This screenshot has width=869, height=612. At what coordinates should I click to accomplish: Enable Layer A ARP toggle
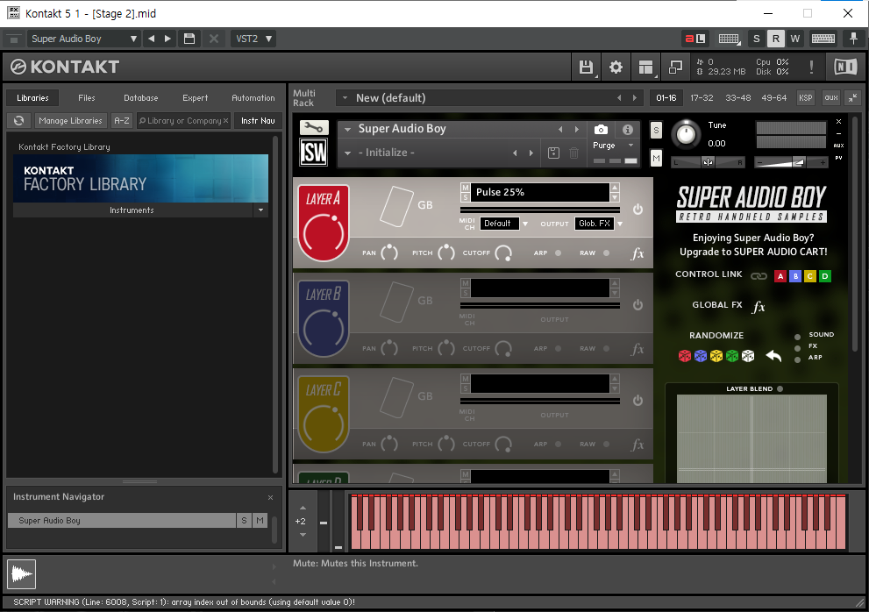[558, 253]
